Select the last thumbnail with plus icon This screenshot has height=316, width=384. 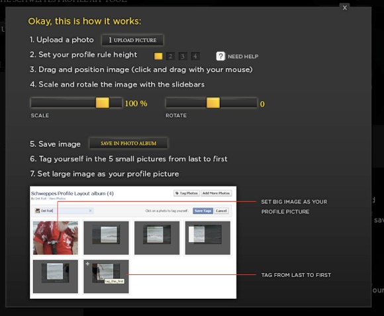click(x=106, y=276)
